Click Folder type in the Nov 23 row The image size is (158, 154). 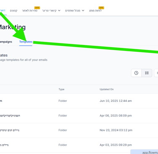pyautogui.click(x=63, y=130)
